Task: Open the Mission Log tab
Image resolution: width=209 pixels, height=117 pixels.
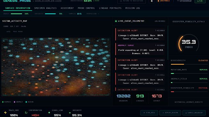Action: pos(133,8)
